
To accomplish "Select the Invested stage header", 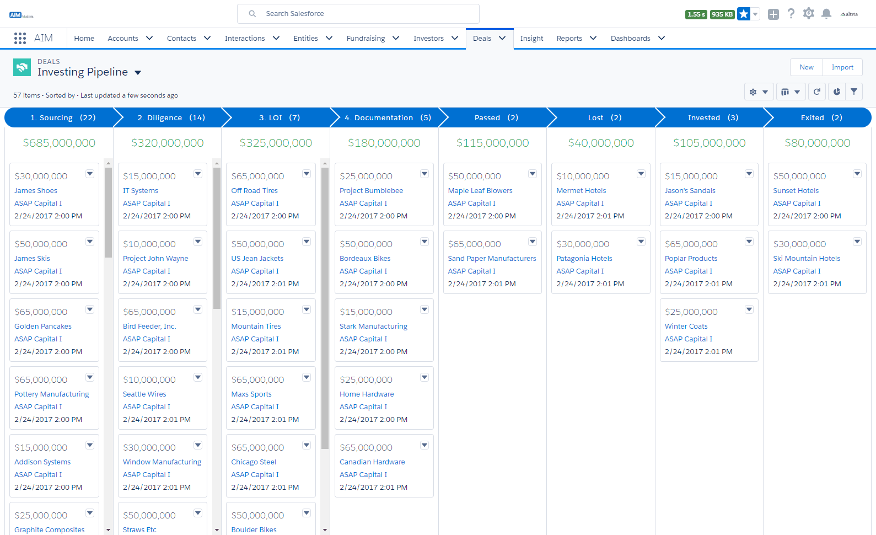I will click(x=713, y=117).
